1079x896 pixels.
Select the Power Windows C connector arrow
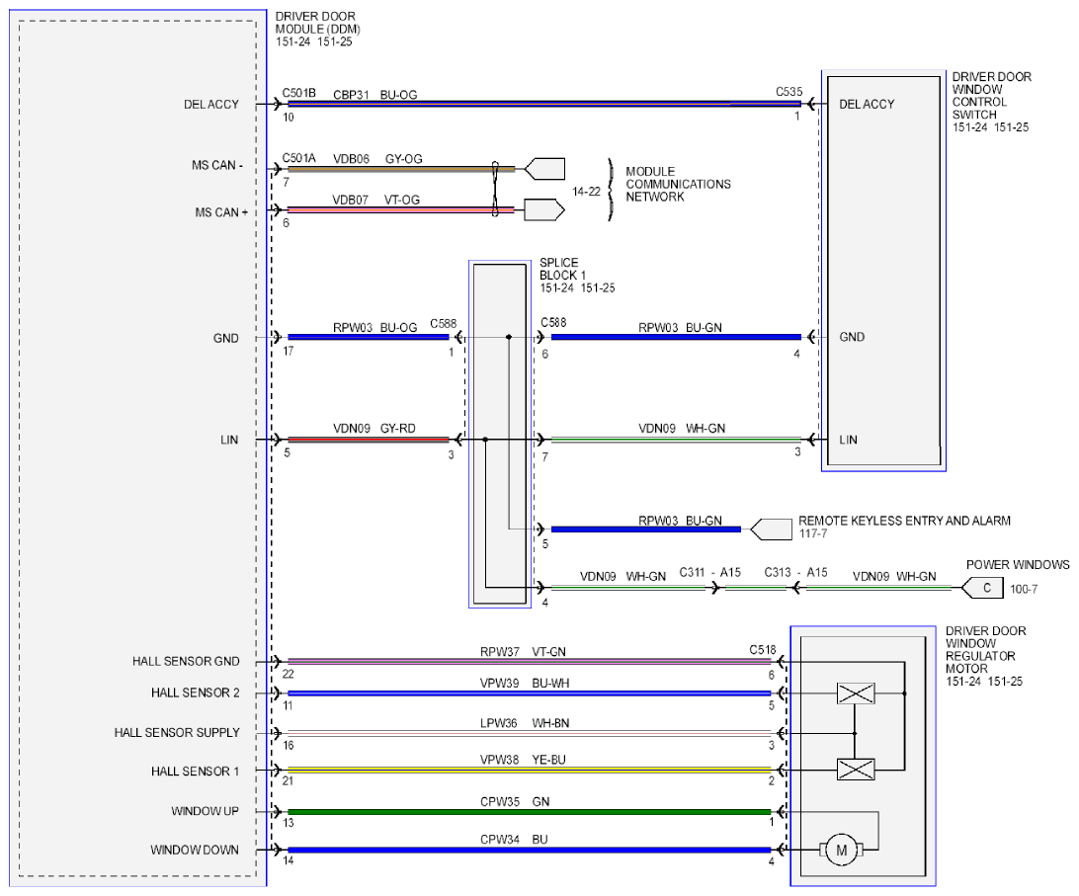[x=982, y=589]
